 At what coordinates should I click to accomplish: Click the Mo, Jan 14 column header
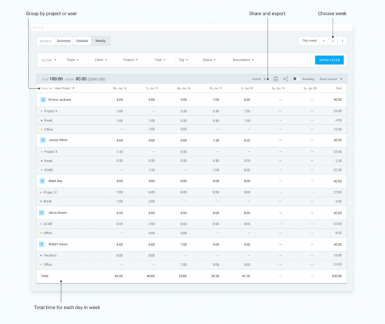coord(119,88)
